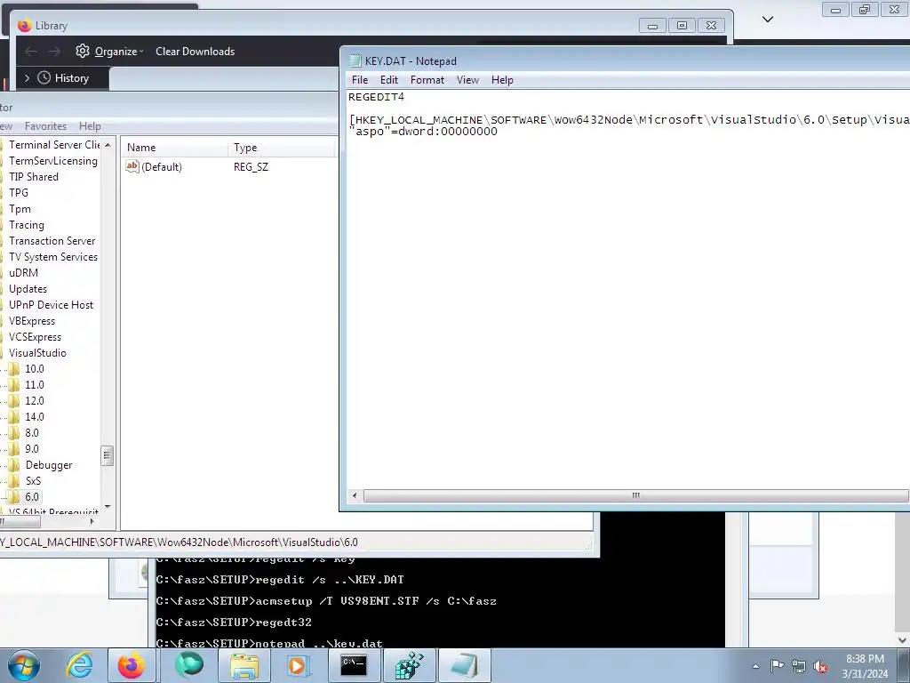The height and width of the screenshot is (683, 910).
Task: Click the Name column header in Registry Editor
Action: click(x=174, y=148)
